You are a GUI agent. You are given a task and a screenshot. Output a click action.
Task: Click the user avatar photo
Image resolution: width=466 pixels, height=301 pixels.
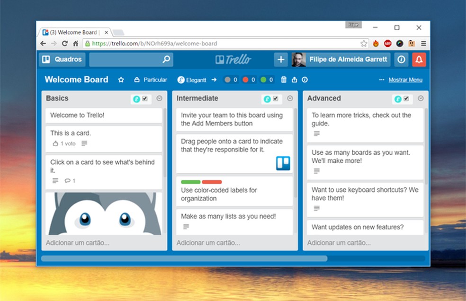pos(299,60)
